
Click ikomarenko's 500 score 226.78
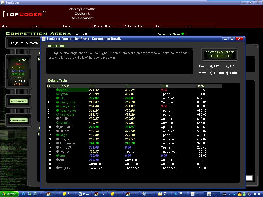[130, 143]
